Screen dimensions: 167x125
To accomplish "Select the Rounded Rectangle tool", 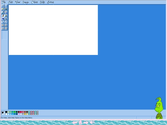I will click(6, 28).
